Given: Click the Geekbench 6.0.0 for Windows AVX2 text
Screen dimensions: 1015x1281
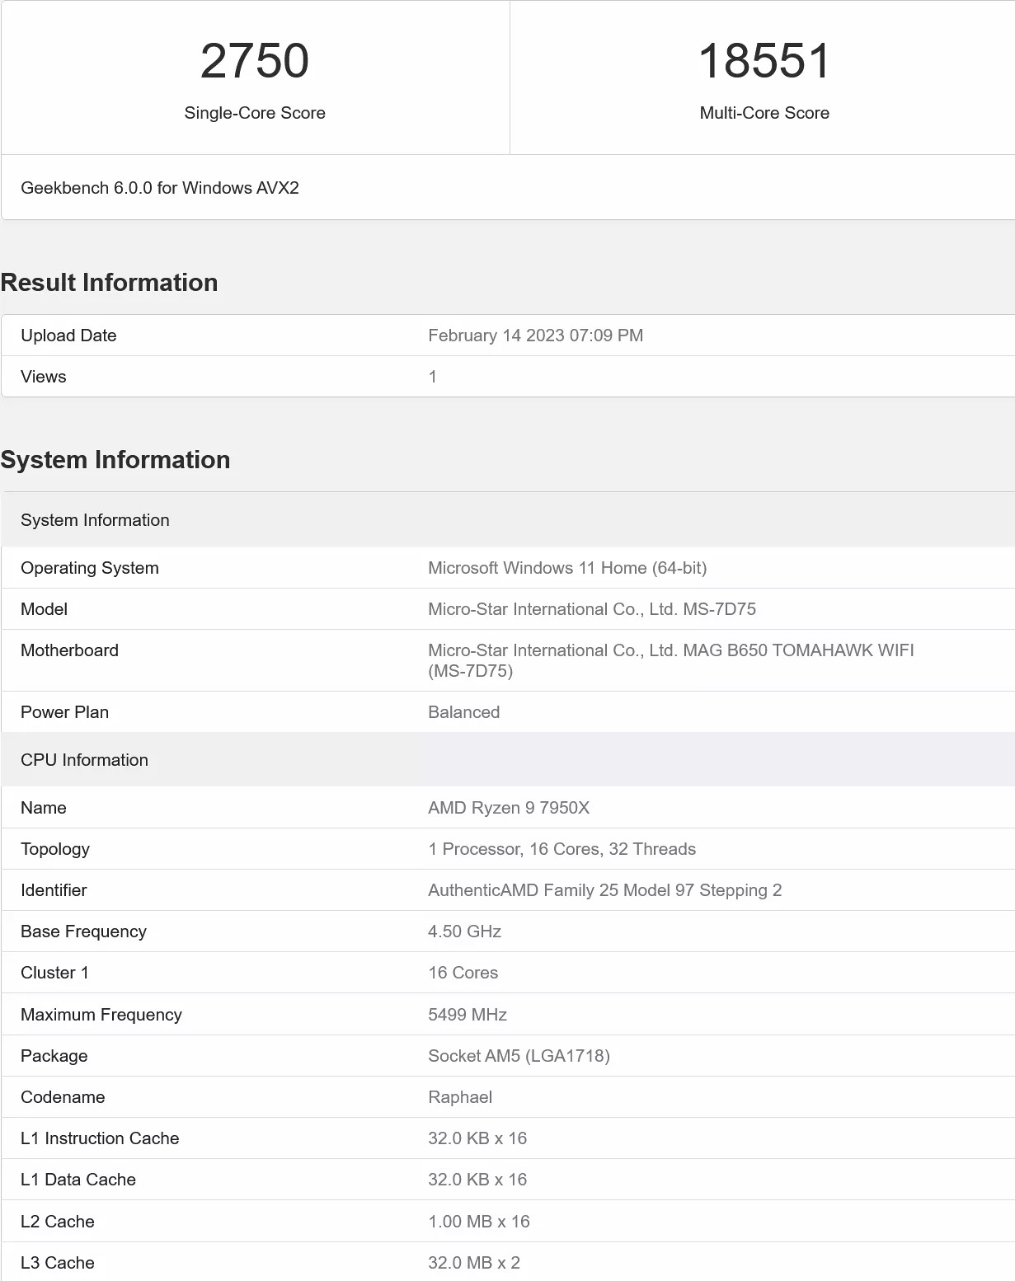Looking at the screenshot, I should tap(160, 188).
